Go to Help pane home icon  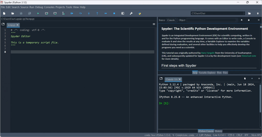pyautogui.click(x=242, y=20)
